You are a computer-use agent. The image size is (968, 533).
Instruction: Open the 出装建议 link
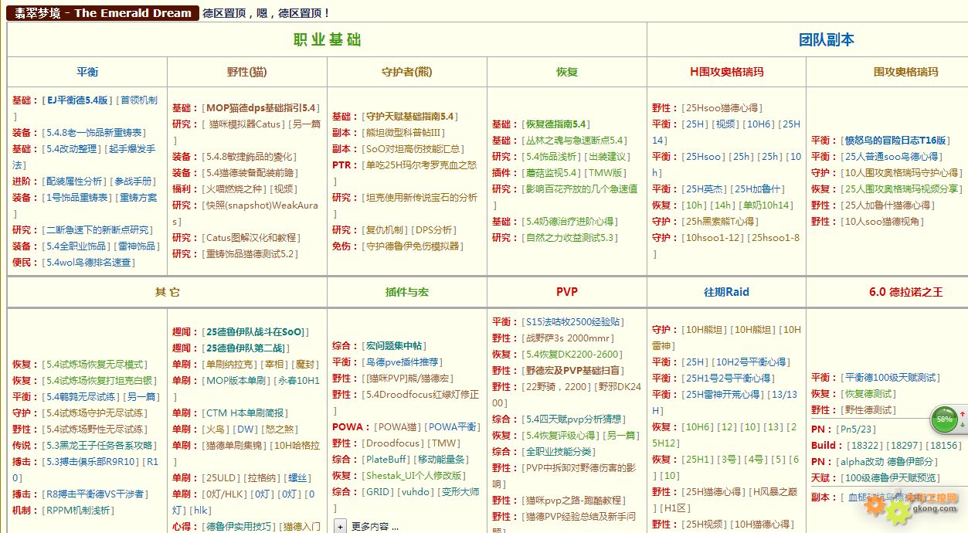(609, 157)
